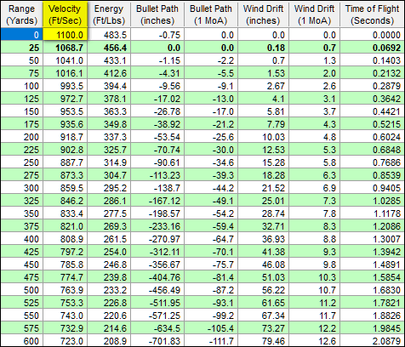Image resolution: width=405 pixels, height=347 pixels.
Task: Select the Energy (Ft/Lbs) column header
Action: pyautogui.click(x=109, y=14)
